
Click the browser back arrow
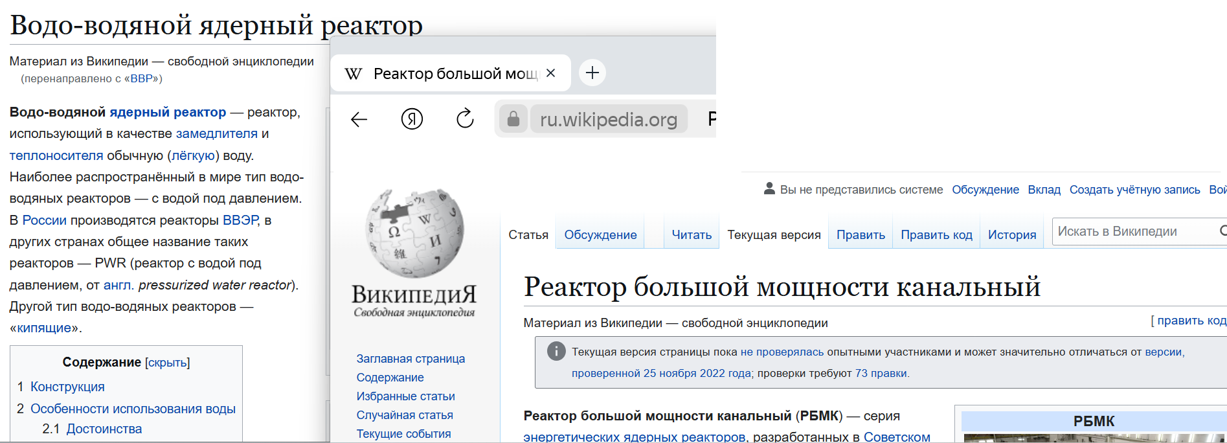359,119
